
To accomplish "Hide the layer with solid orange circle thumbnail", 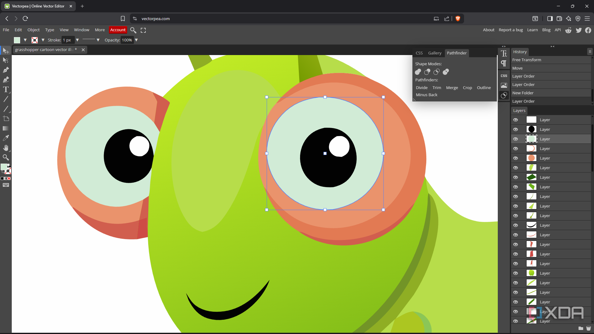I will click(x=516, y=158).
